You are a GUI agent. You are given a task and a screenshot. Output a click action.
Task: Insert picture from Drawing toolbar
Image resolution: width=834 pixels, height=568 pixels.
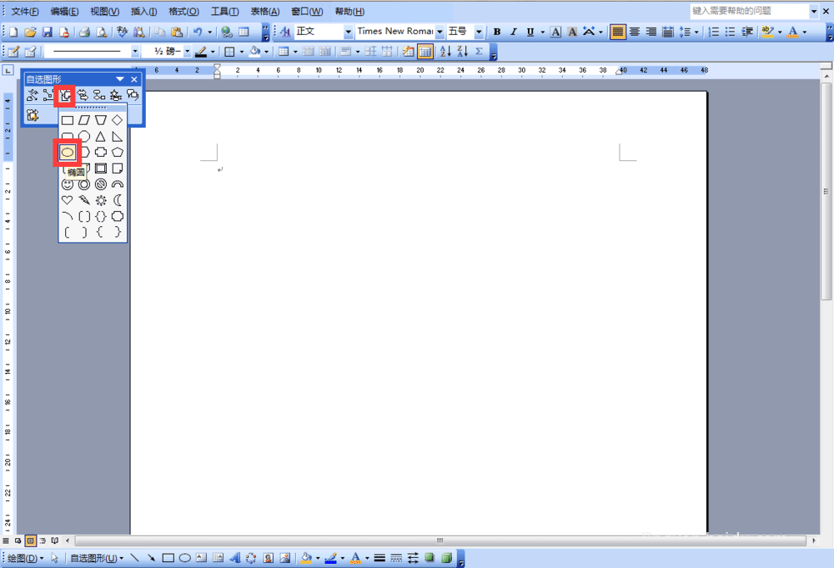click(x=285, y=558)
